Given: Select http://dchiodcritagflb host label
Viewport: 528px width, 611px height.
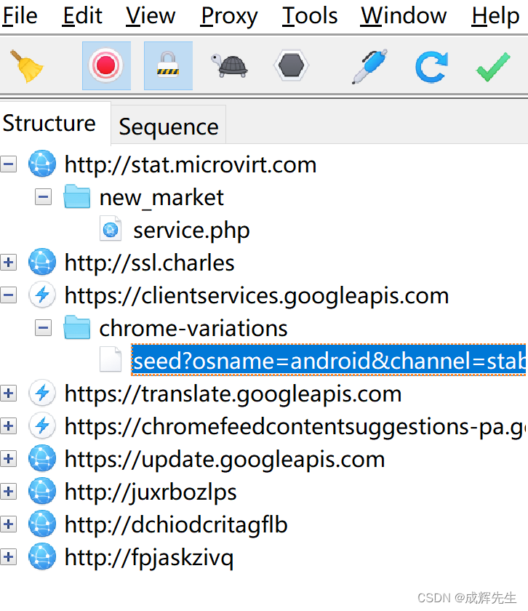Looking at the screenshot, I should pos(176,525).
